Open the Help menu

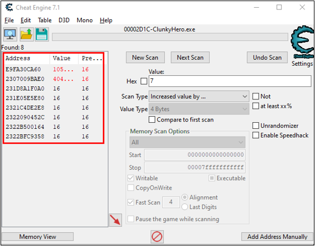(x=106, y=20)
